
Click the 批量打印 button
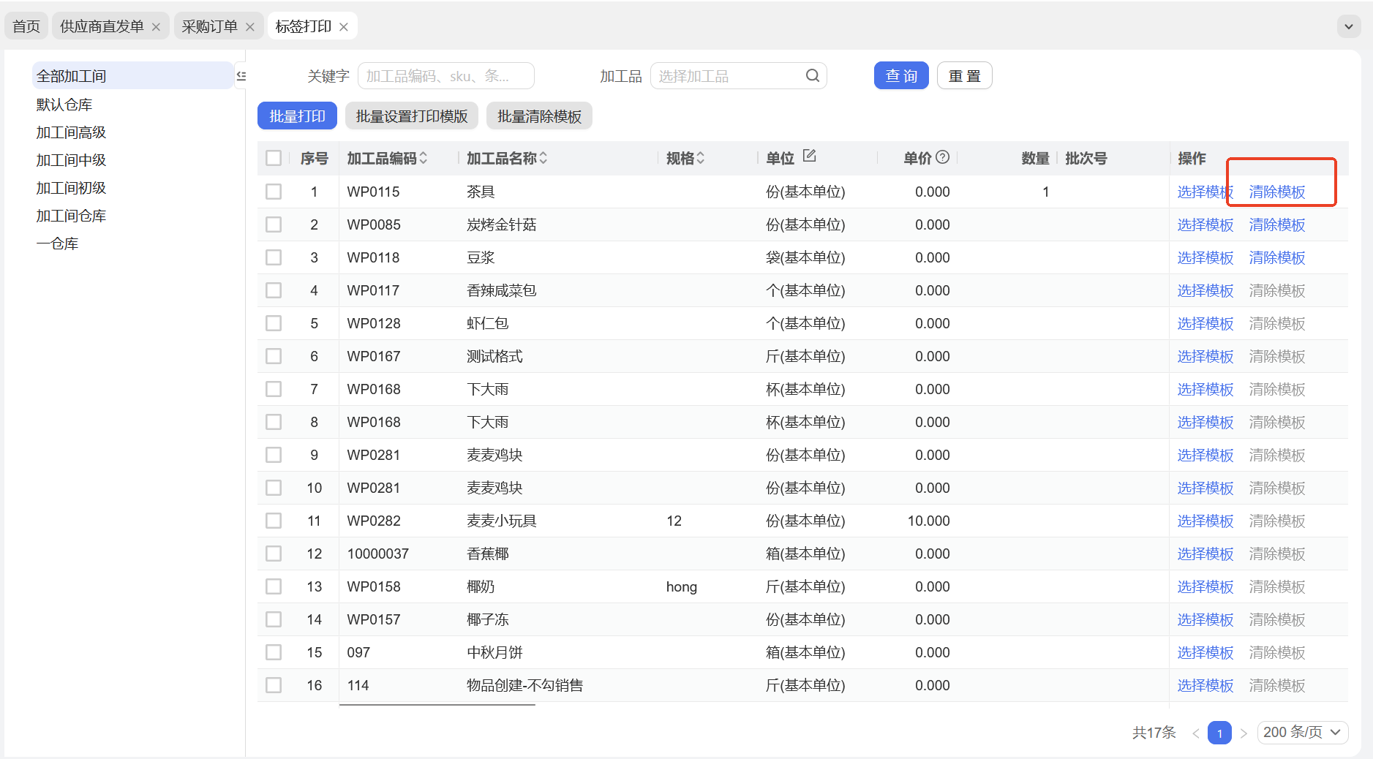pyautogui.click(x=297, y=116)
